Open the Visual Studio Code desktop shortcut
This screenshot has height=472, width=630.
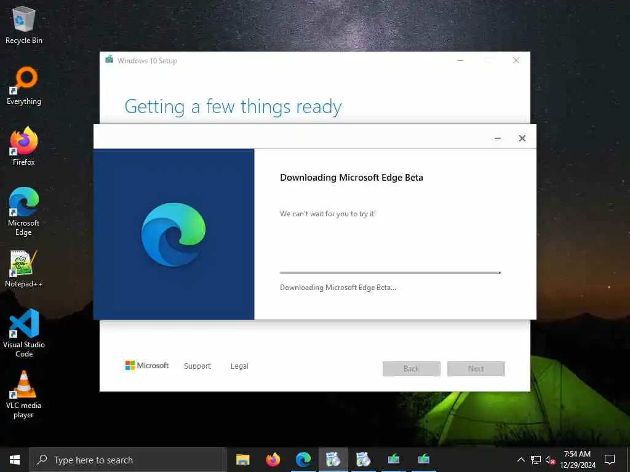[x=24, y=333]
